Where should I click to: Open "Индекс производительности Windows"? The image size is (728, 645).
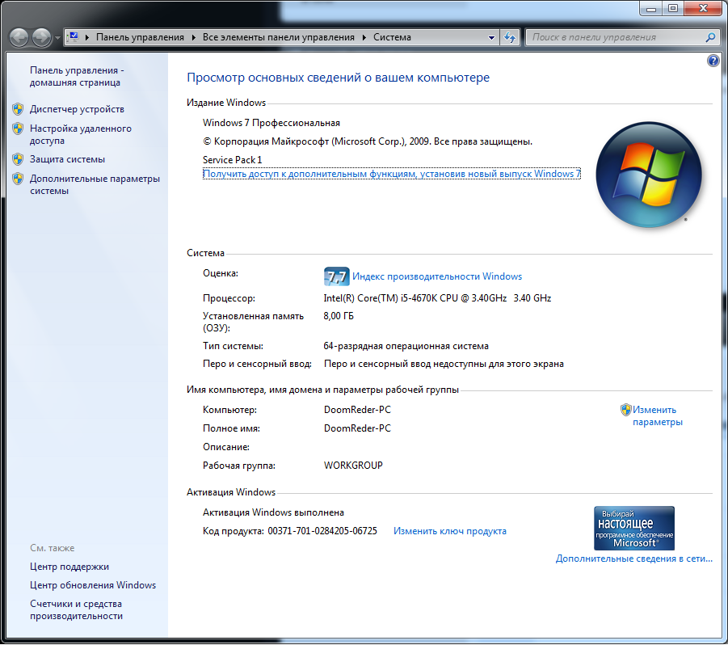(437, 276)
